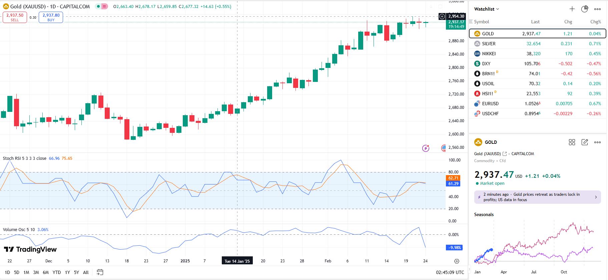608x280 pixels.
Task: Toggle the green market status indicator
Action: (98, 6)
